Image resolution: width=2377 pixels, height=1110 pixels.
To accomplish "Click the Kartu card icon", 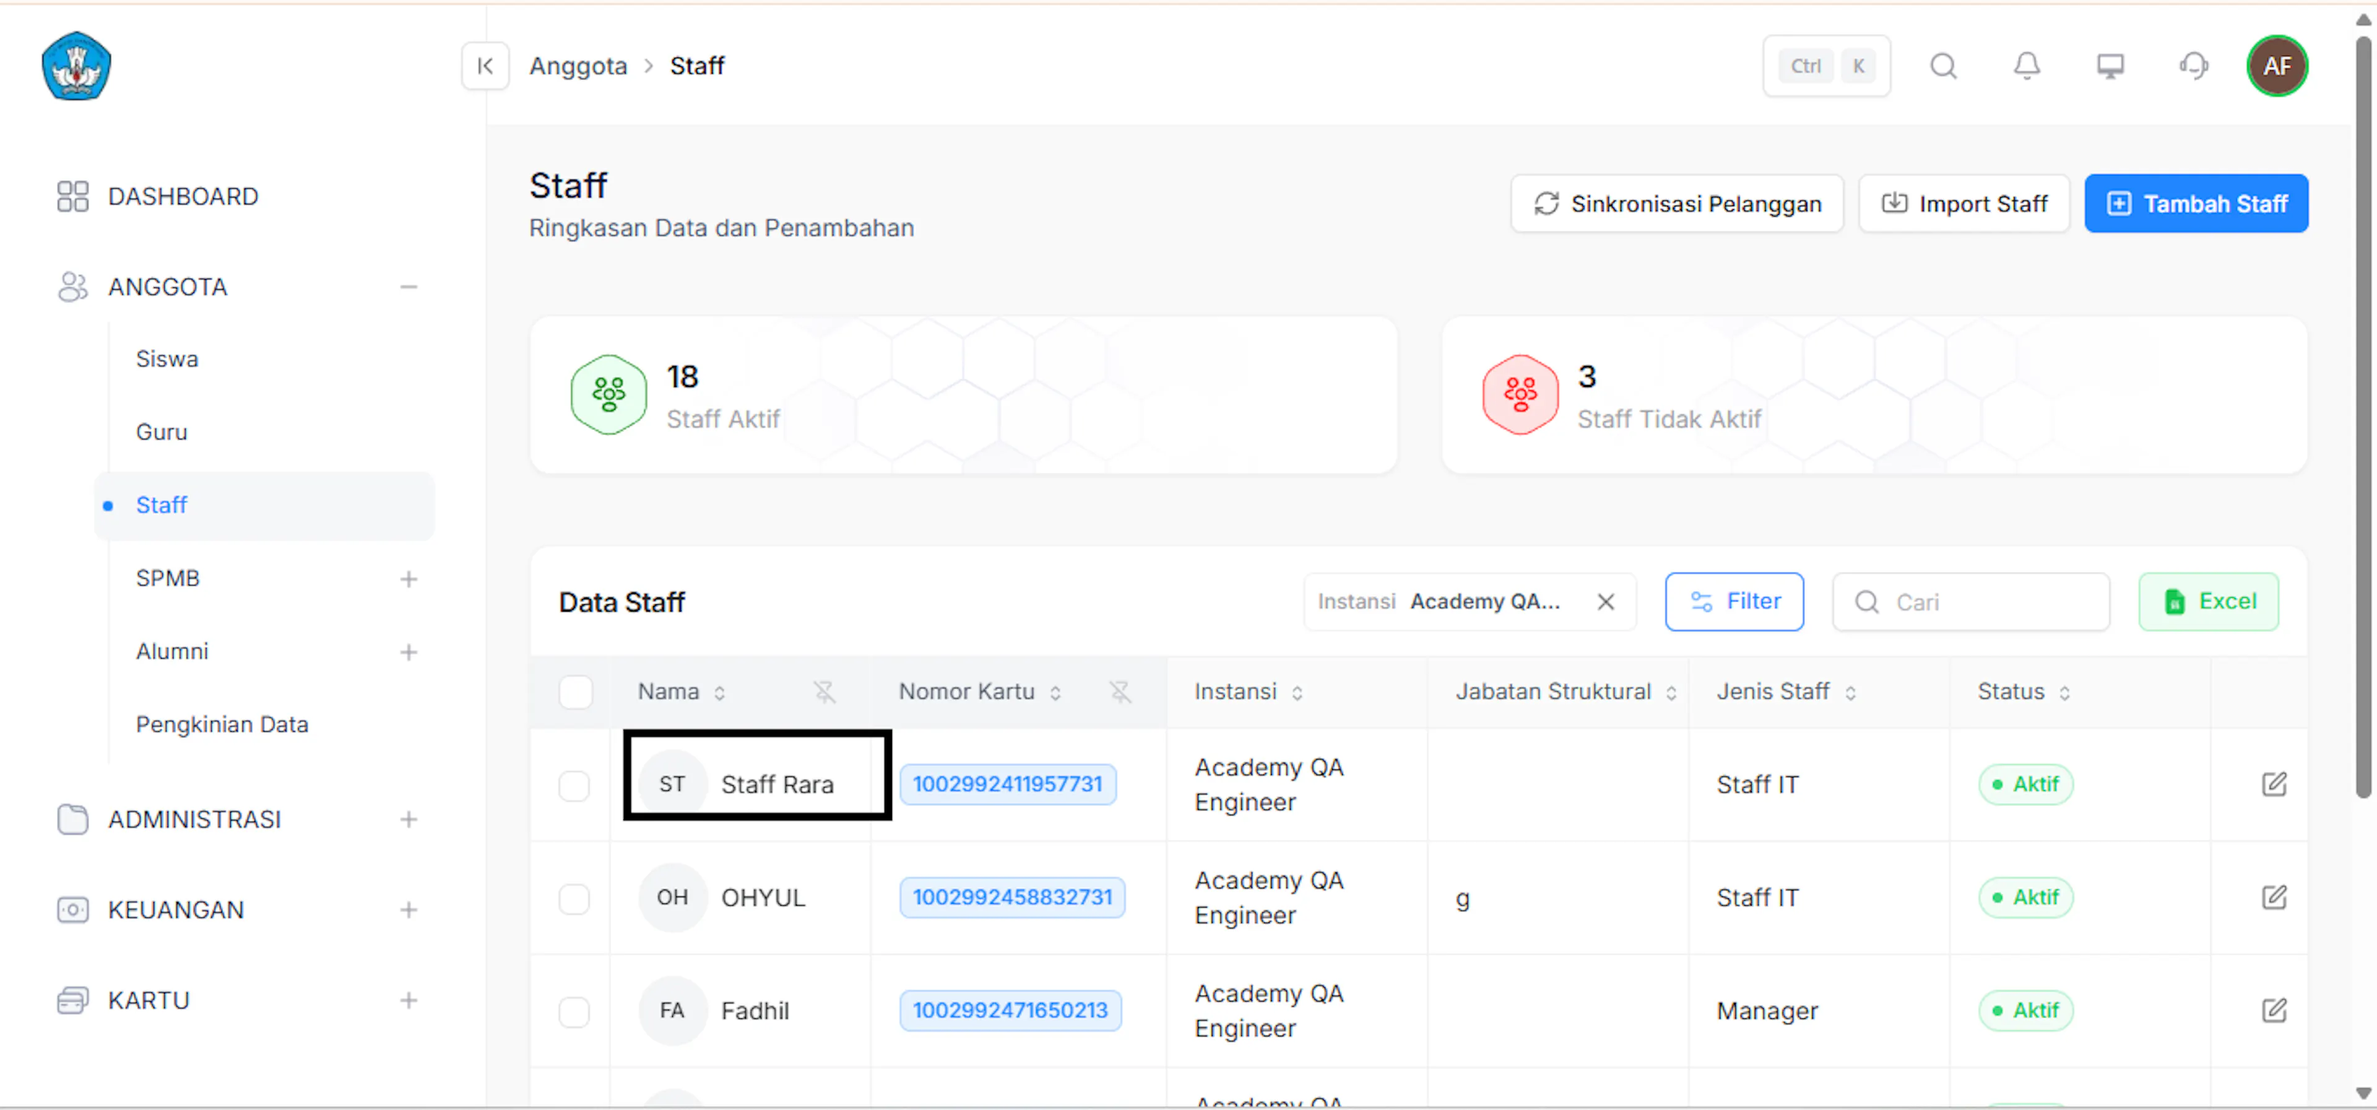I will click(73, 1000).
